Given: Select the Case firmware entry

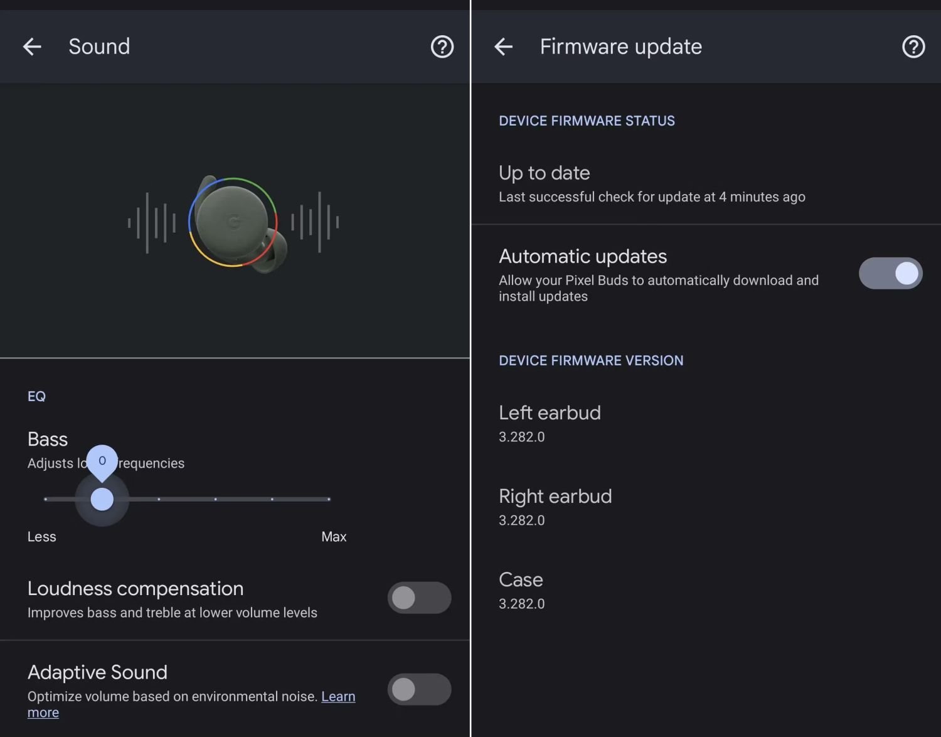Looking at the screenshot, I should 521,590.
